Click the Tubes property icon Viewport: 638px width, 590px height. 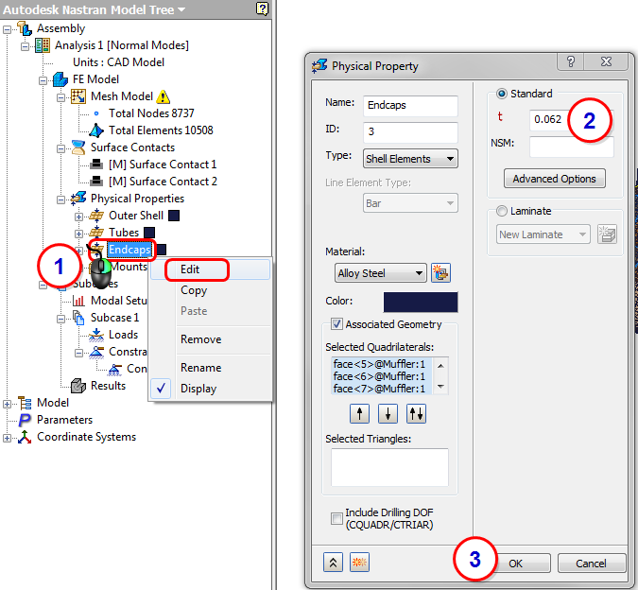96,233
